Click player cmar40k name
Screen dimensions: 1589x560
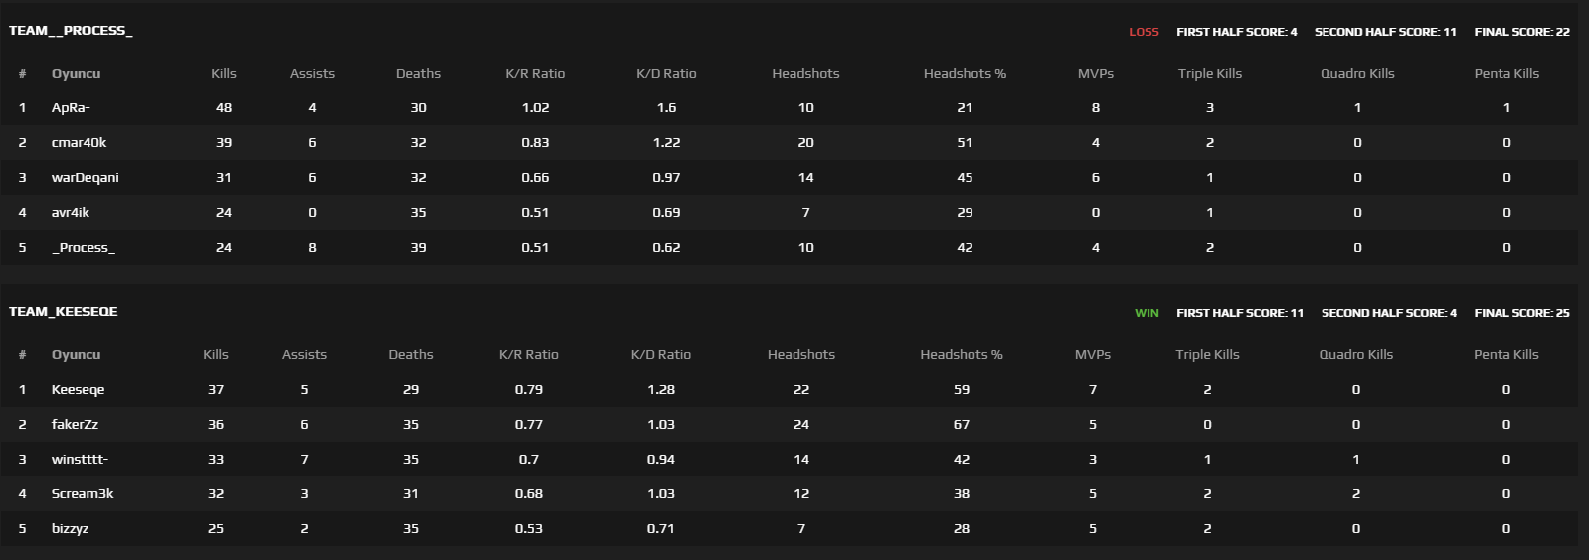79,142
